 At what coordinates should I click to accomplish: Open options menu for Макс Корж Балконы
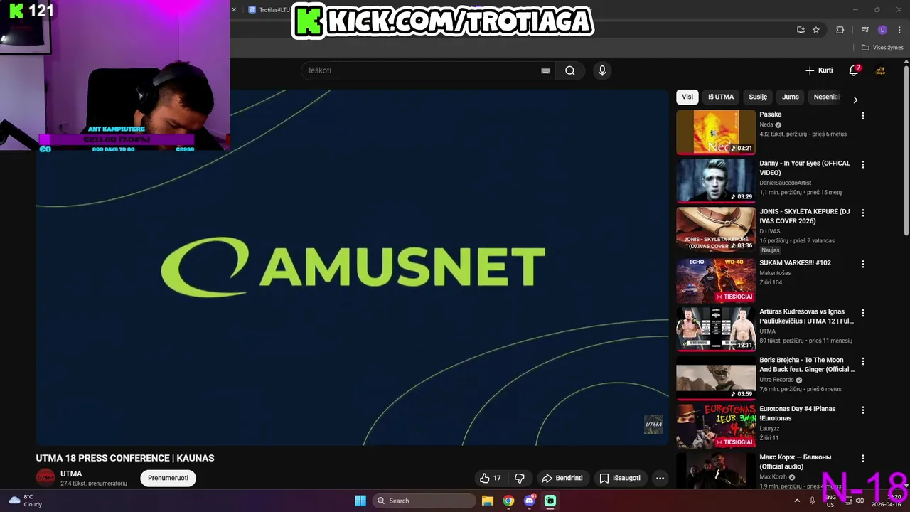coord(863,459)
